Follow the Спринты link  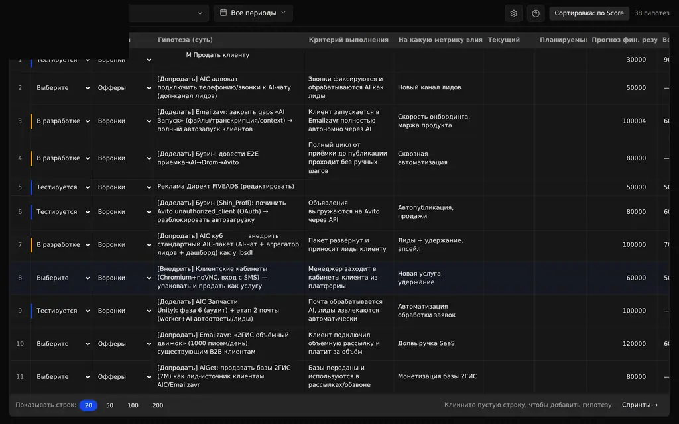click(640, 405)
